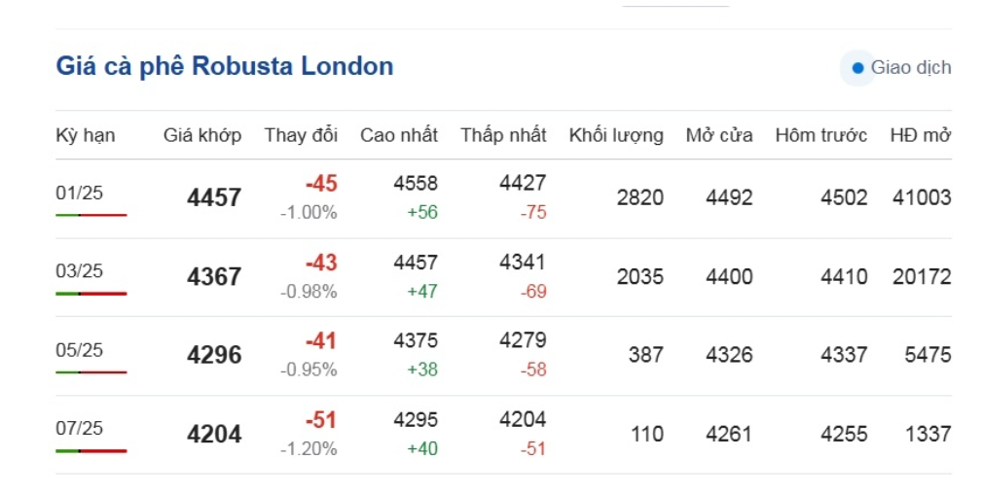Select the 03/25 contract term
The height and width of the screenshot is (494, 983).
(x=79, y=271)
